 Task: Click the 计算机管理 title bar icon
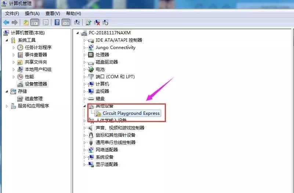tap(4, 3)
